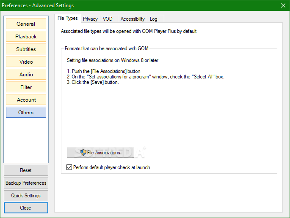Close the Preferences window with X
This screenshot has width=290, height=218.
click(x=283, y=5)
